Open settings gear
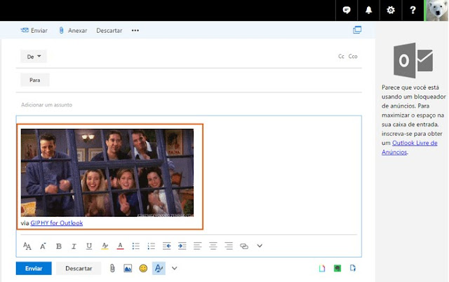449x282 pixels. tap(391, 10)
